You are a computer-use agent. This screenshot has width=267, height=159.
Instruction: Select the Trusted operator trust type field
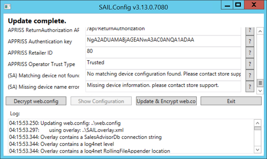coord(163,63)
